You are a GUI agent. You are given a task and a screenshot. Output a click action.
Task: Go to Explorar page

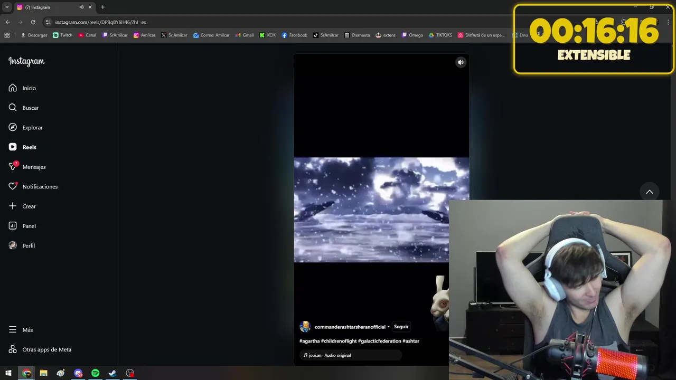click(x=25, y=127)
